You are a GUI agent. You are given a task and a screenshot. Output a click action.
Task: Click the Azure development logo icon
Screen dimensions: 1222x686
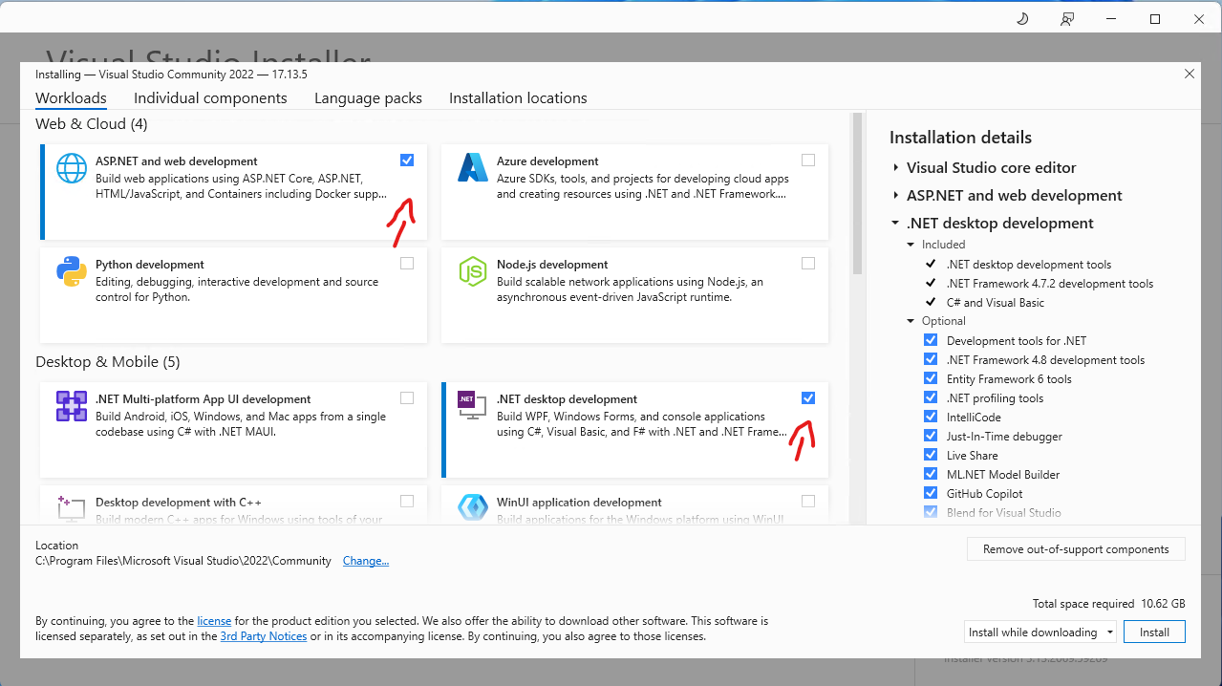tap(473, 168)
